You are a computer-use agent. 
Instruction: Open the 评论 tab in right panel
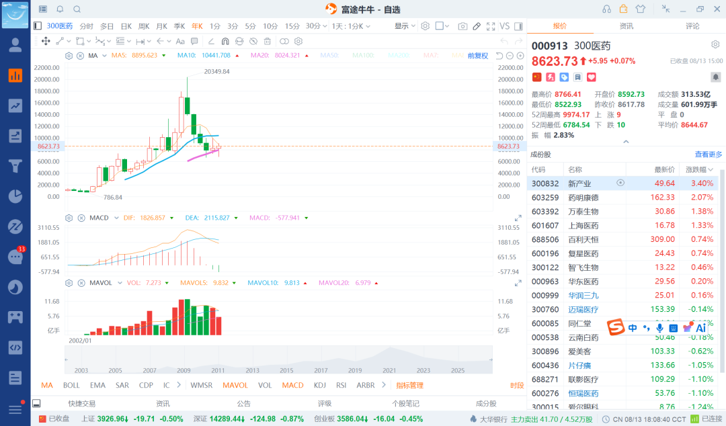tap(692, 26)
